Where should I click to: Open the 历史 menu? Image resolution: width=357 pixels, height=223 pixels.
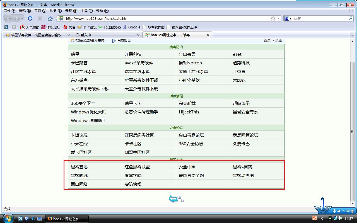(x=56, y=11)
